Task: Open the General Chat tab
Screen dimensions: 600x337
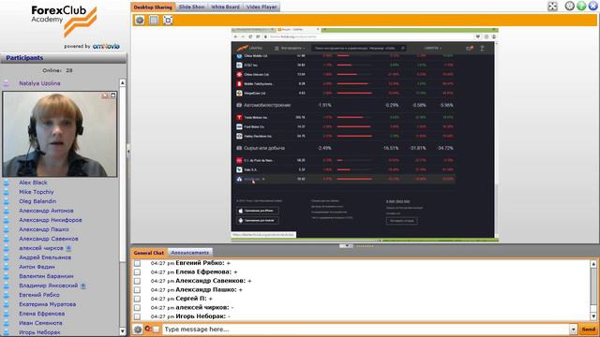Action: (x=149, y=253)
